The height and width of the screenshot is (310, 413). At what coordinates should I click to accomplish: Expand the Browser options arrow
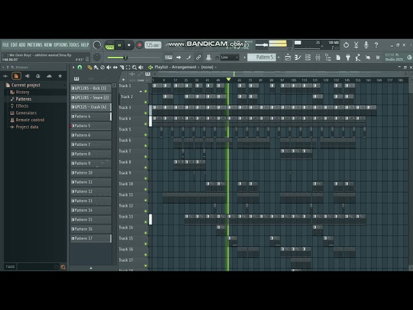[x=3, y=67]
